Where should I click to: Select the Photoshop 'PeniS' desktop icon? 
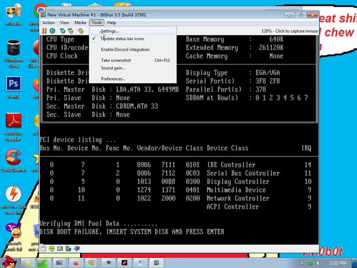tap(14, 88)
